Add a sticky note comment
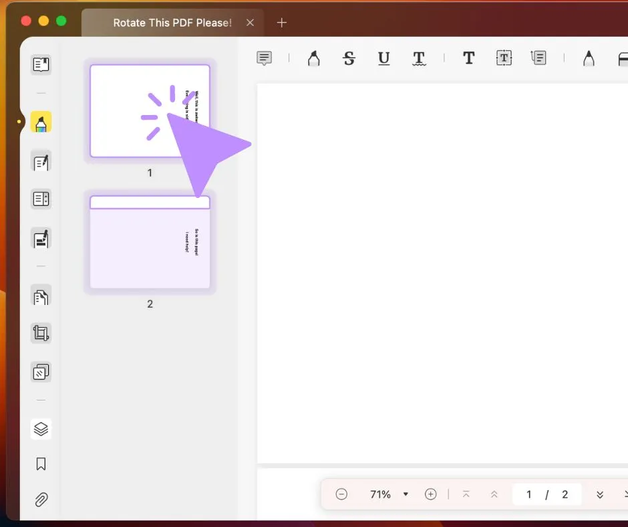Viewport: 628px width, 527px height. tap(265, 58)
